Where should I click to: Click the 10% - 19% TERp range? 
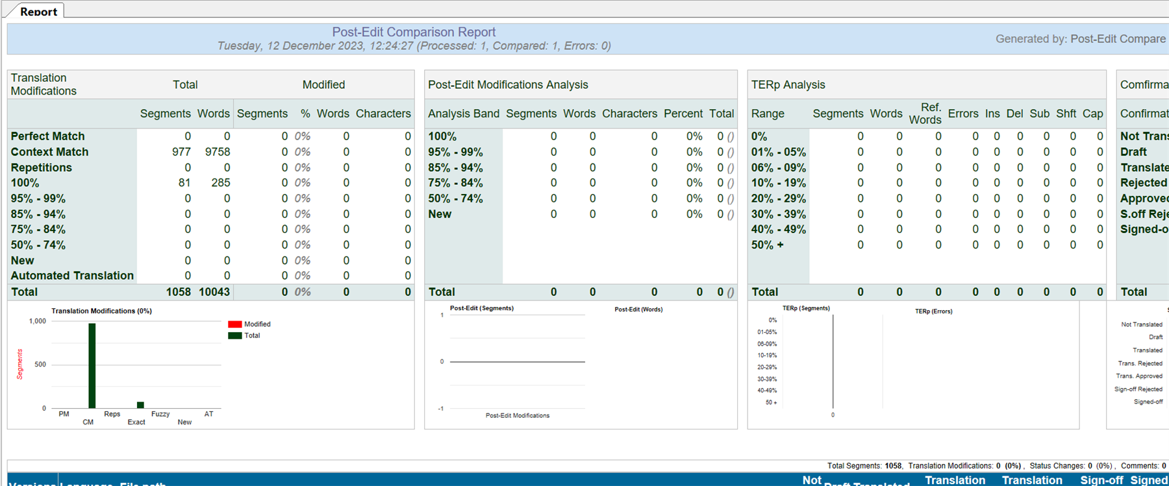coord(778,183)
